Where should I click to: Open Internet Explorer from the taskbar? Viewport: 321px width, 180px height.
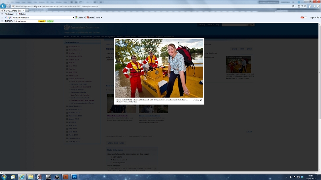coord(22,177)
